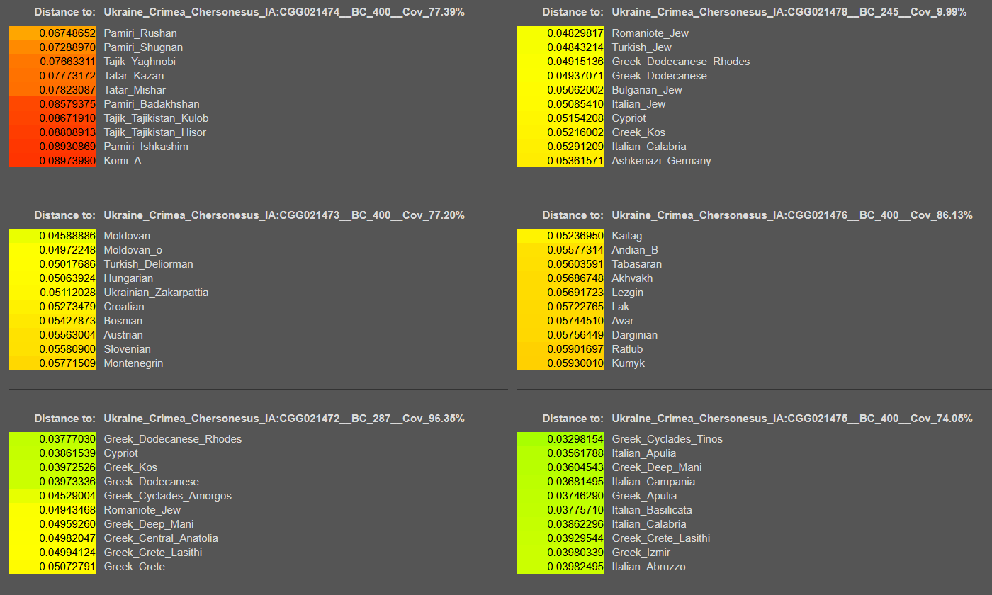The width and height of the screenshot is (992, 595).
Task: Select the Austrian population label
Action: [x=123, y=335]
